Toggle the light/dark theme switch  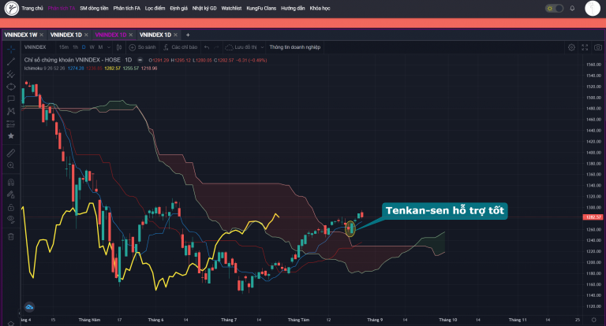tap(555, 8)
